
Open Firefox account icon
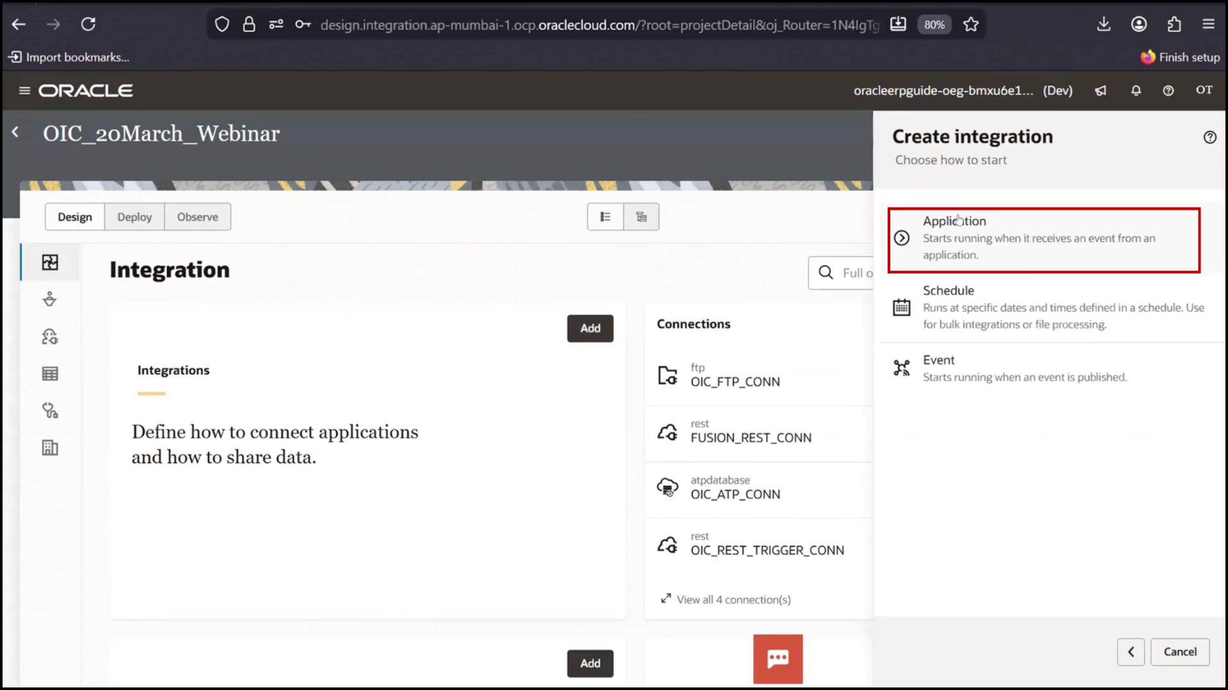tap(1139, 24)
